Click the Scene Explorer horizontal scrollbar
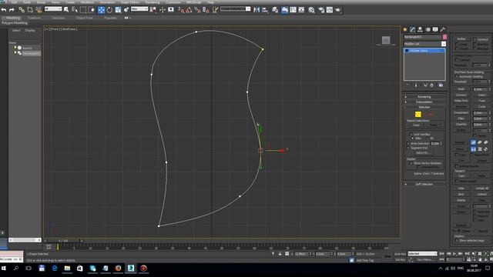The image size is (493, 277). (x=25, y=240)
